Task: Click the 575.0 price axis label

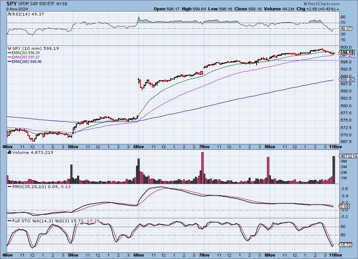Action: pyautogui.click(x=346, y=120)
